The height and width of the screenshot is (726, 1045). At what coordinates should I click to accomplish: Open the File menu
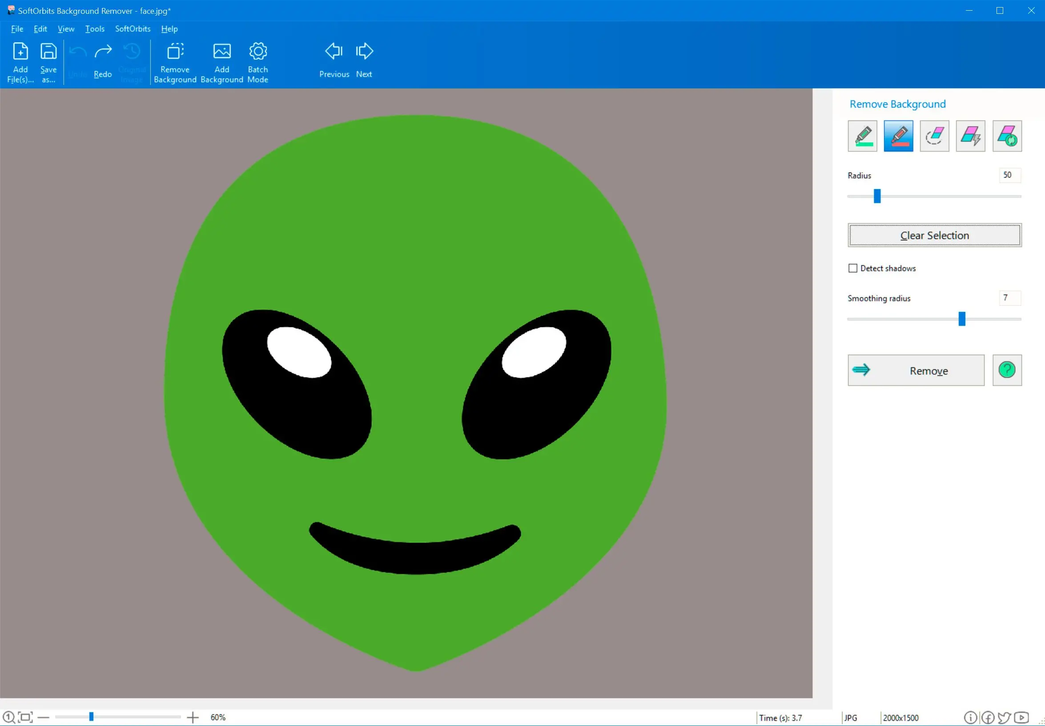[x=17, y=28]
